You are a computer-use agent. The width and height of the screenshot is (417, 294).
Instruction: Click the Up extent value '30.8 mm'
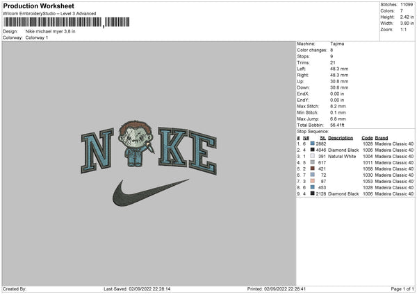tap(339, 81)
